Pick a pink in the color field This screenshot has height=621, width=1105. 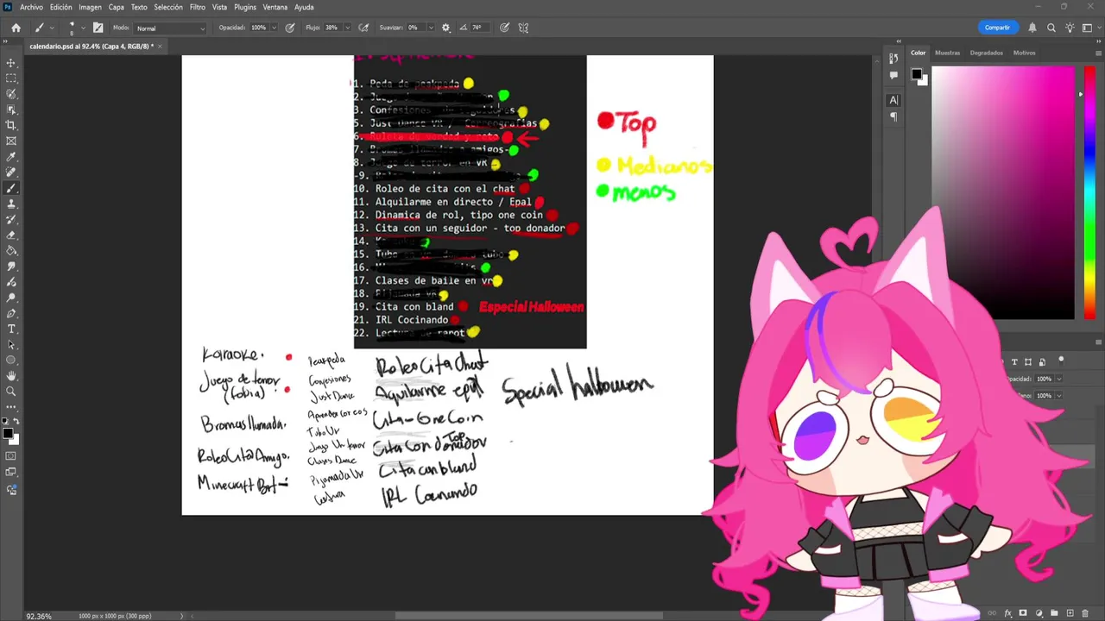tap(1003, 193)
